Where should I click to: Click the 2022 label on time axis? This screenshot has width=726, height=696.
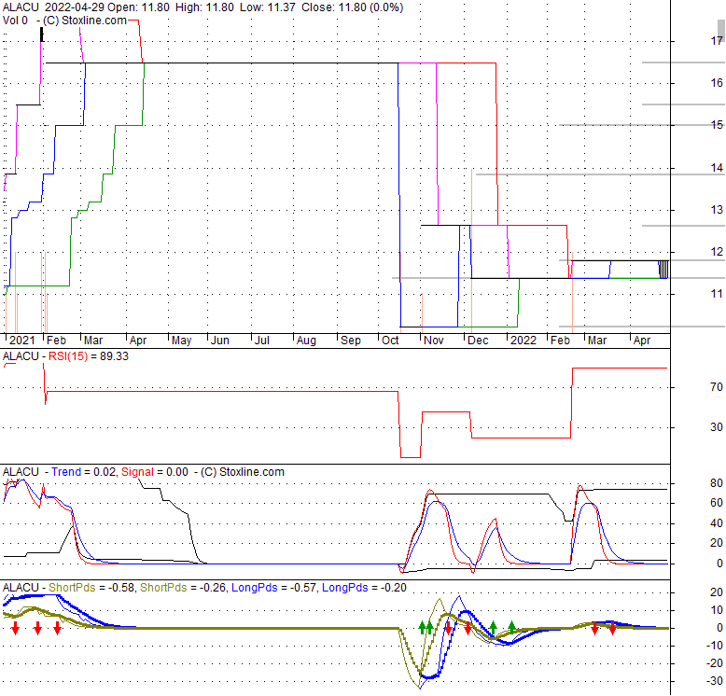pos(524,341)
